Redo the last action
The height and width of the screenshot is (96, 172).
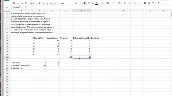pyautogui.click(x=21, y=3)
